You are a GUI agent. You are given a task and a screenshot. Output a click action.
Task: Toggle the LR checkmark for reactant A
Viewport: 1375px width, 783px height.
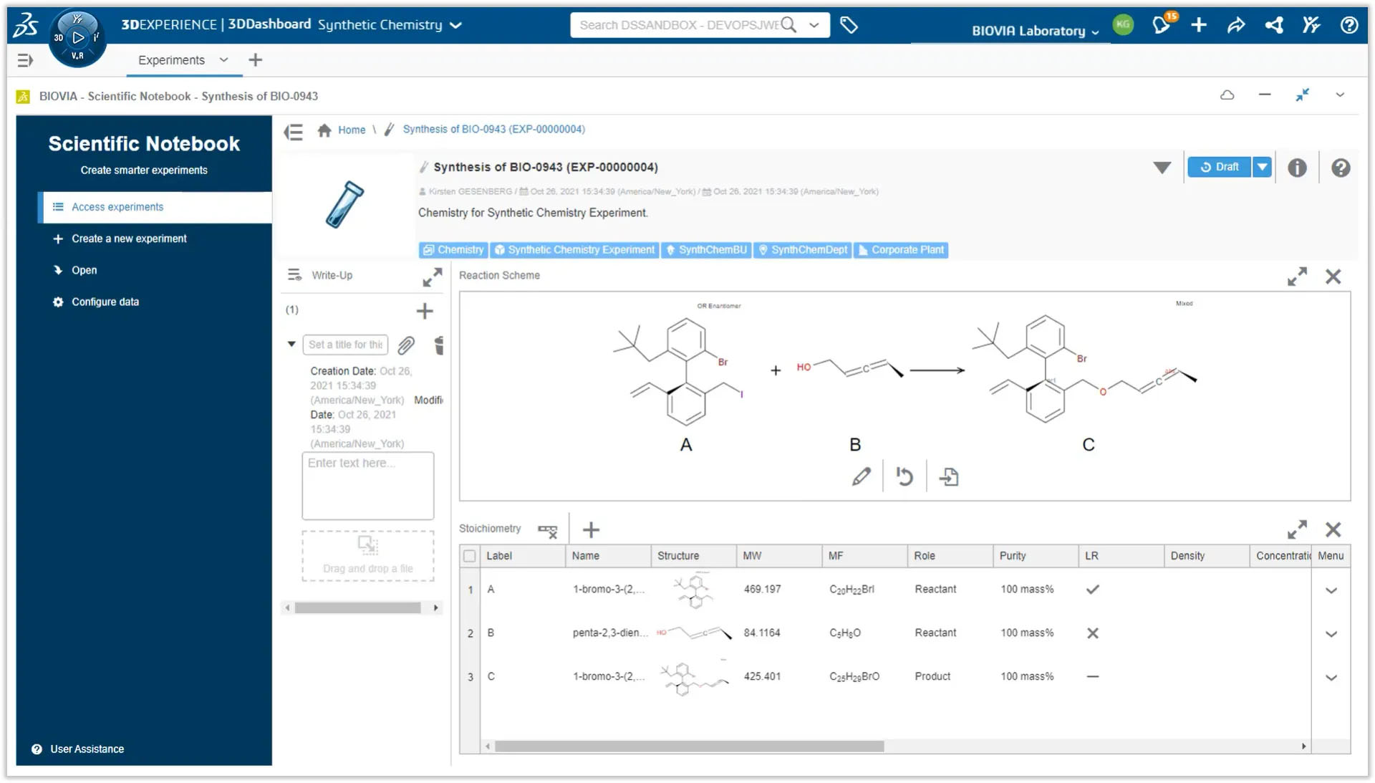1092,589
